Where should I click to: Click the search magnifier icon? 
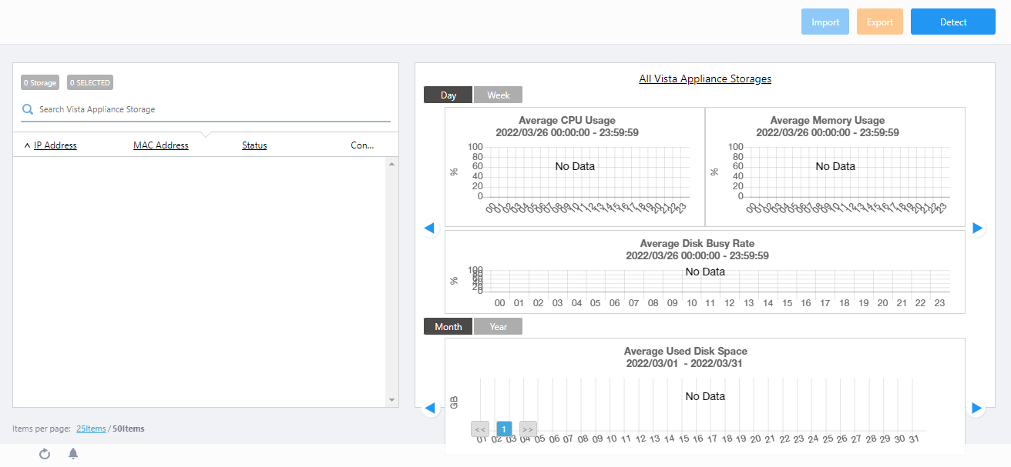click(28, 109)
